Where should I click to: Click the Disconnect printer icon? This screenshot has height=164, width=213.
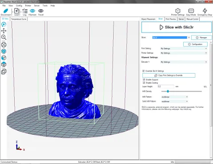coord(6,11)
